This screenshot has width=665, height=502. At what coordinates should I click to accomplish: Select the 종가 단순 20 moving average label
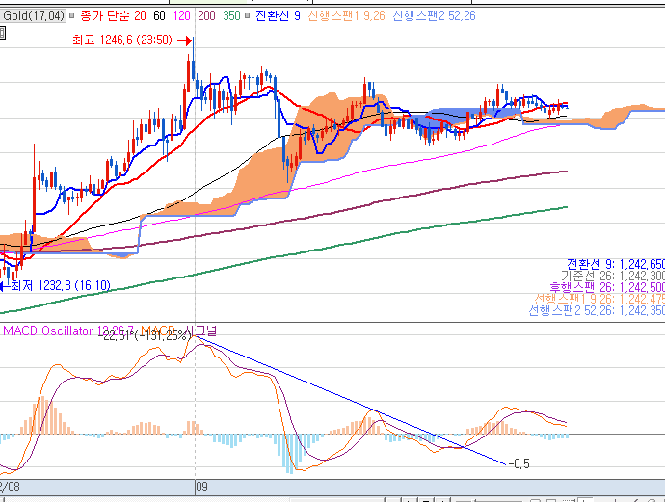113,16
